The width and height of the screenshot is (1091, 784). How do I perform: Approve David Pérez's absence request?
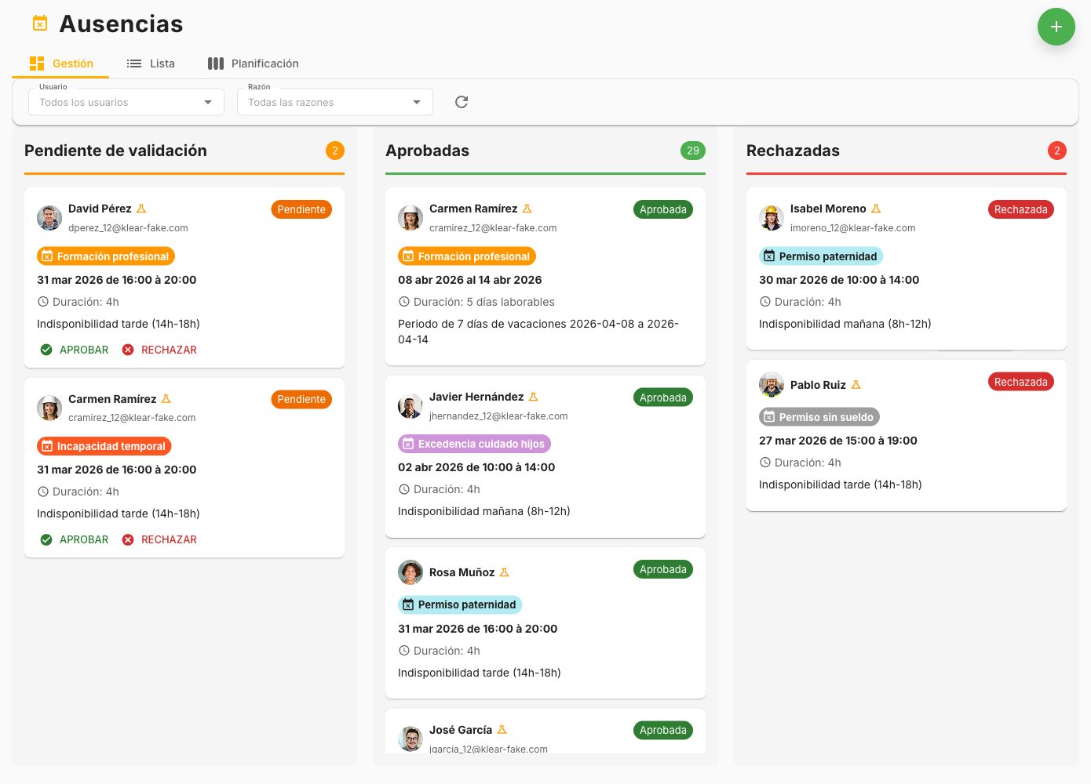pos(75,350)
